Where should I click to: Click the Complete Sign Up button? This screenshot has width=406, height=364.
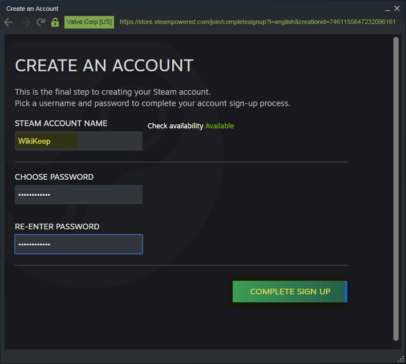point(290,292)
